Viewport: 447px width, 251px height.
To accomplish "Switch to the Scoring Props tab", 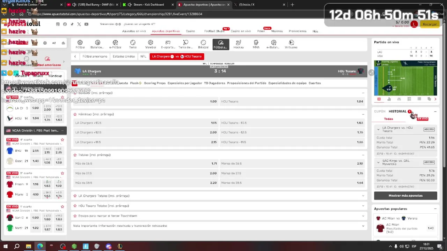I will point(155,83).
